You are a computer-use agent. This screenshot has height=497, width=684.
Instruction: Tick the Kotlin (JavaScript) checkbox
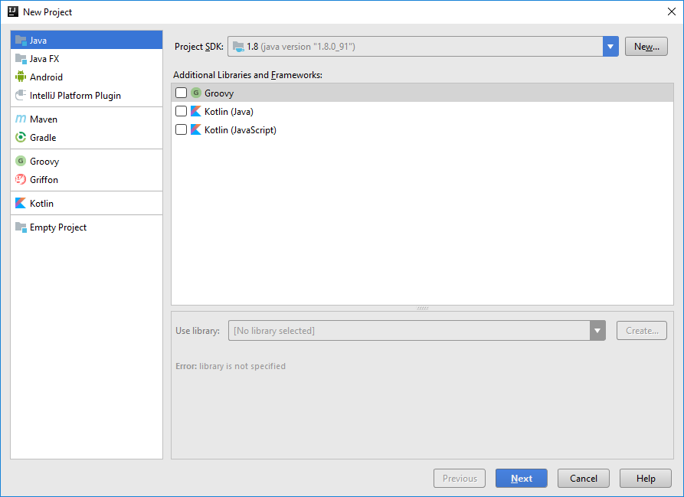point(182,130)
